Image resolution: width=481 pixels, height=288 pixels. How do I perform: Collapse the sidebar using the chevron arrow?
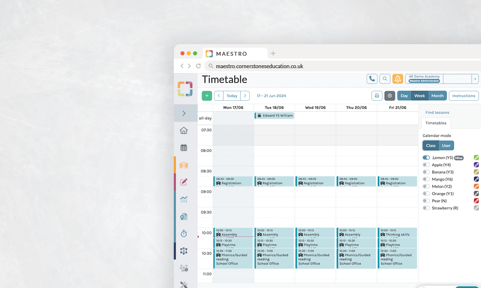coord(184,113)
